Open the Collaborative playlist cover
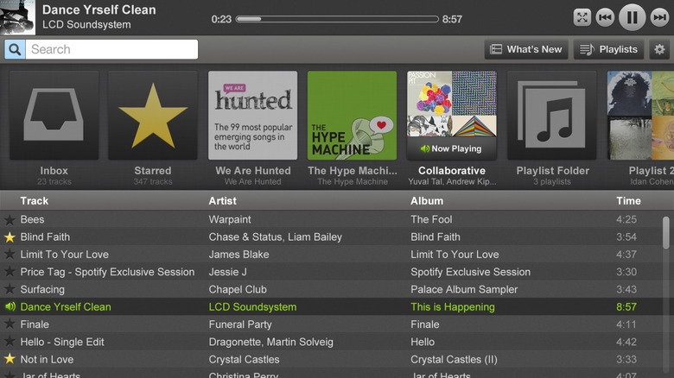This screenshot has height=378, width=674. click(x=452, y=115)
